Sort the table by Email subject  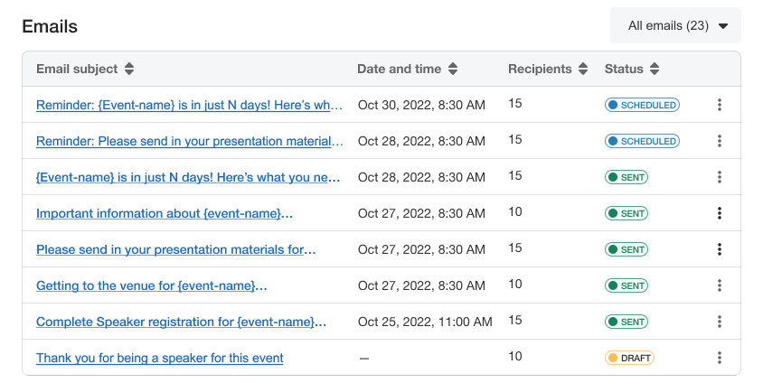point(129,69)
